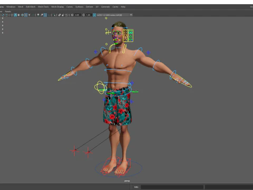The height and width of the screenshot is (190, 253).
Task: Click the Safe Title icon in panel toolbar
Action: click(x=6, y=15)
